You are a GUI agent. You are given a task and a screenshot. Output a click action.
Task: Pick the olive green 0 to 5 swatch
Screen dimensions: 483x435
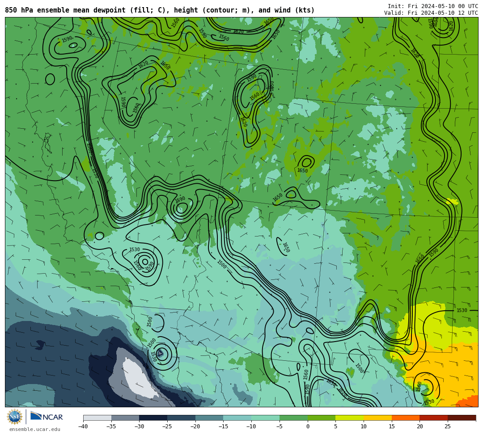click(x=322, y=418)
